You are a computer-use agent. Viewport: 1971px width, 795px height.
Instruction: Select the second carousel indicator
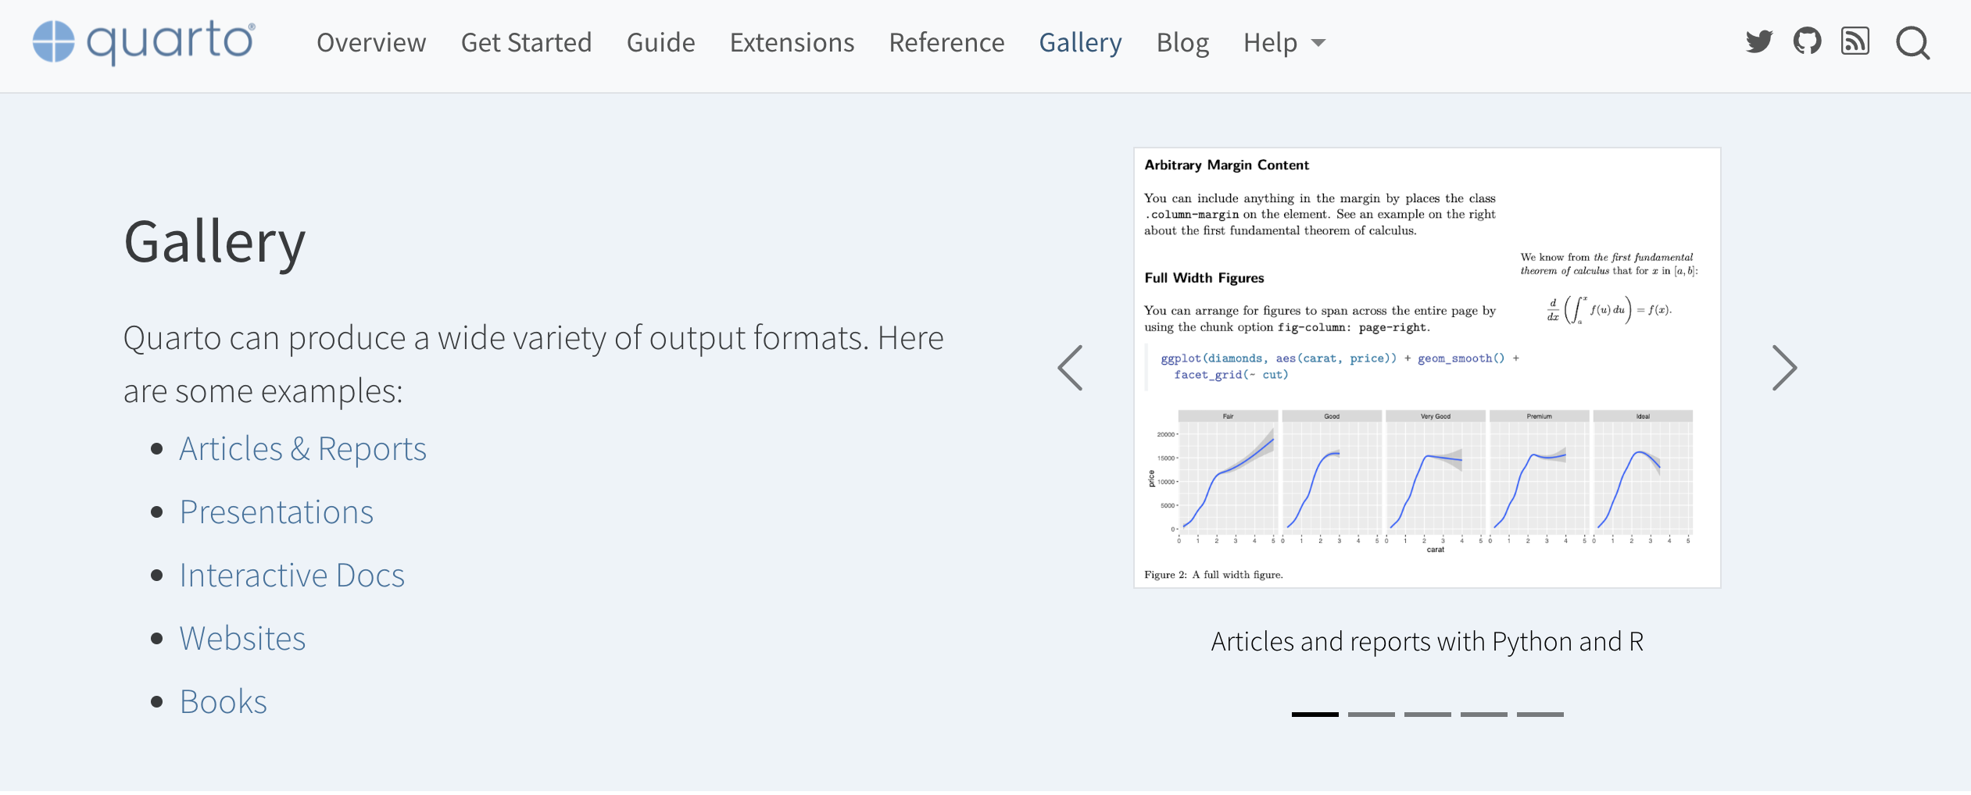pos(1371,714)
